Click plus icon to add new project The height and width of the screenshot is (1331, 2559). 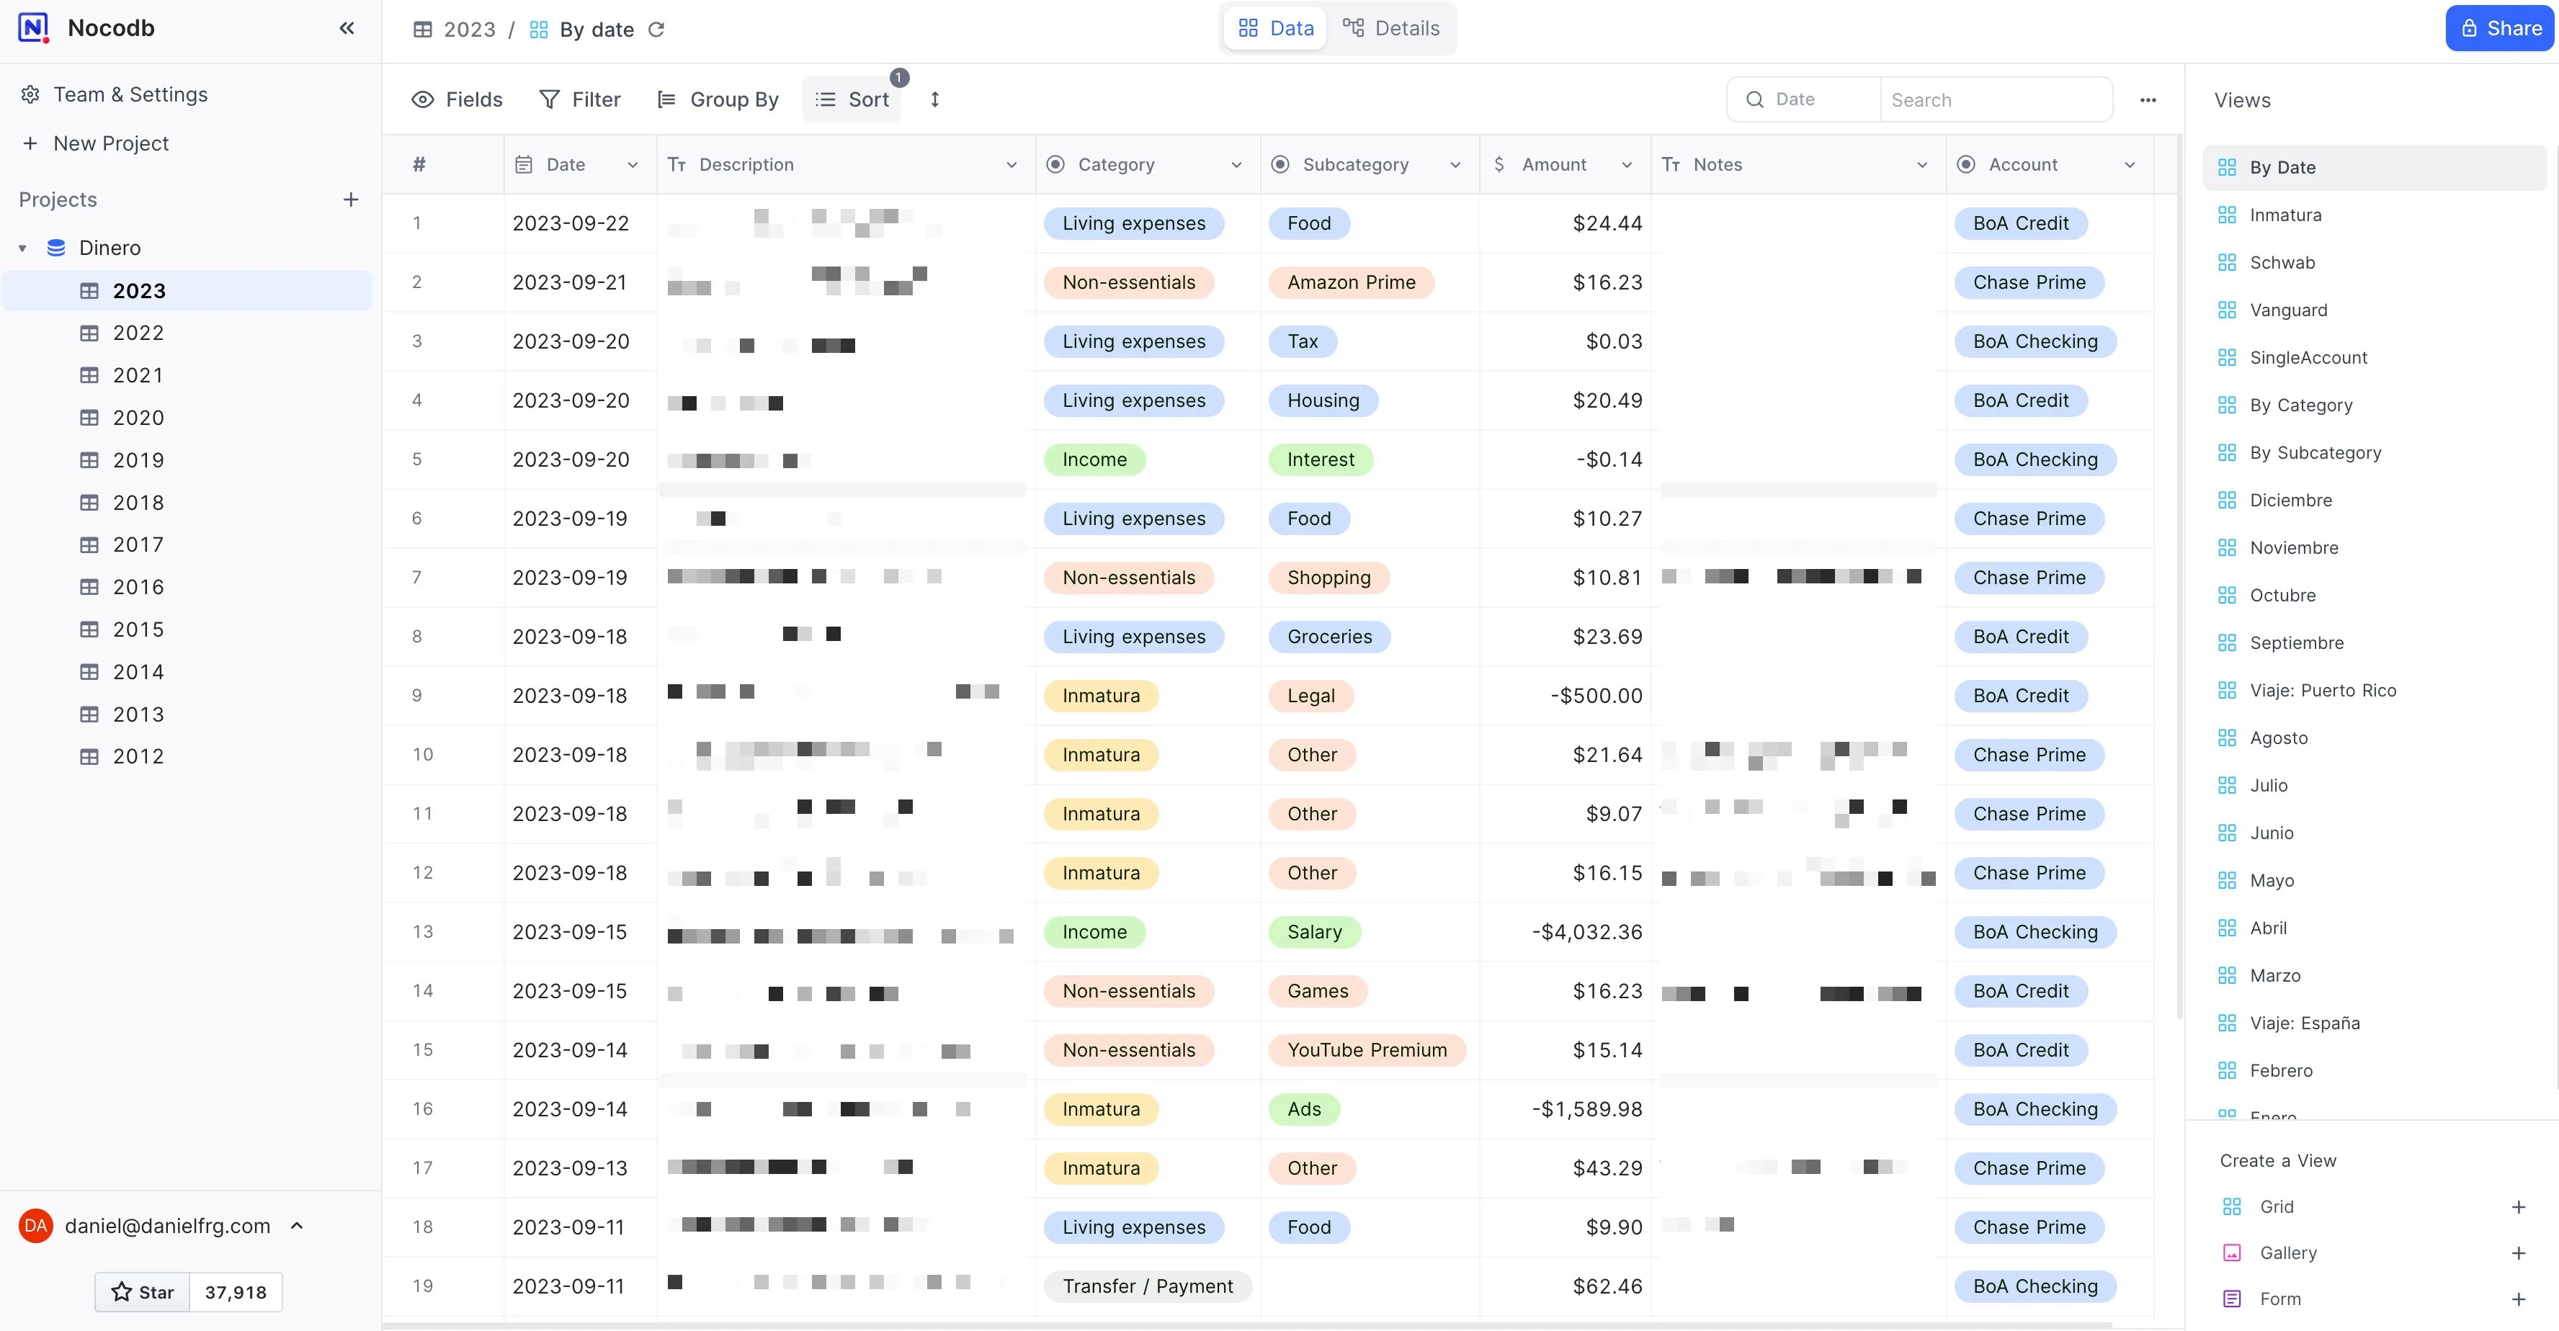point(351,200)
